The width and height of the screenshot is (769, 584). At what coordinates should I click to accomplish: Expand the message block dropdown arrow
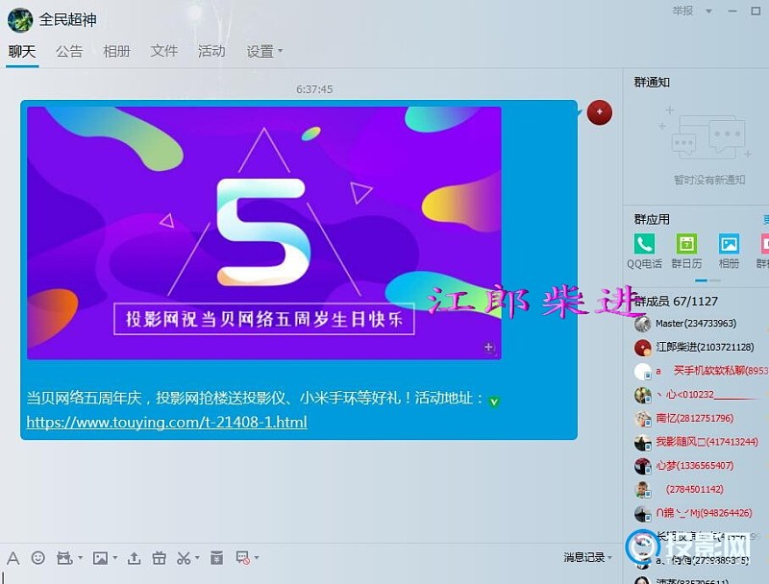[257, 557]
